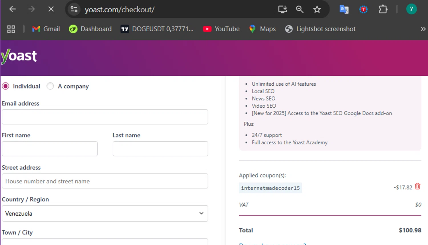Focus the Last name field
The width and height of the screenshot is (428, 245).
tap(160, 148)
